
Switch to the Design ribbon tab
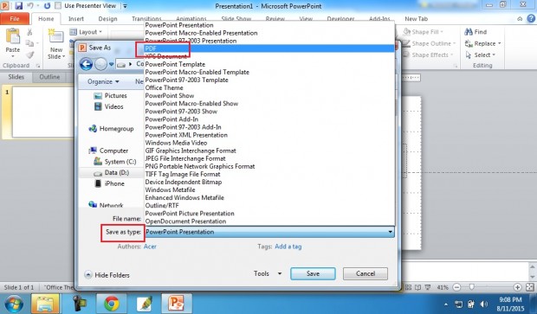(x=107, y=19)
